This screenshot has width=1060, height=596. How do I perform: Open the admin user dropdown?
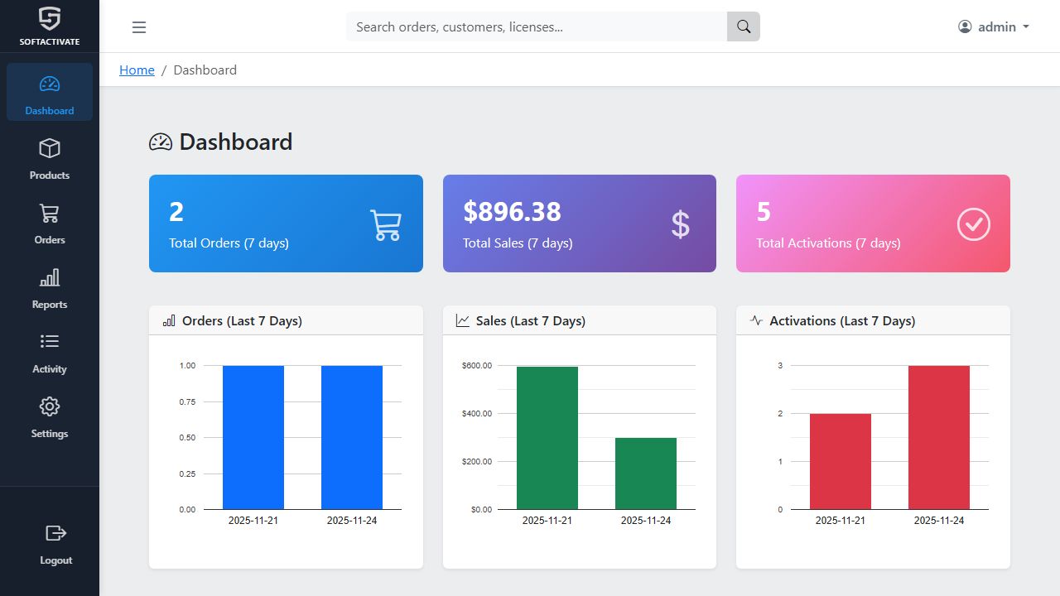click(993, 26)
